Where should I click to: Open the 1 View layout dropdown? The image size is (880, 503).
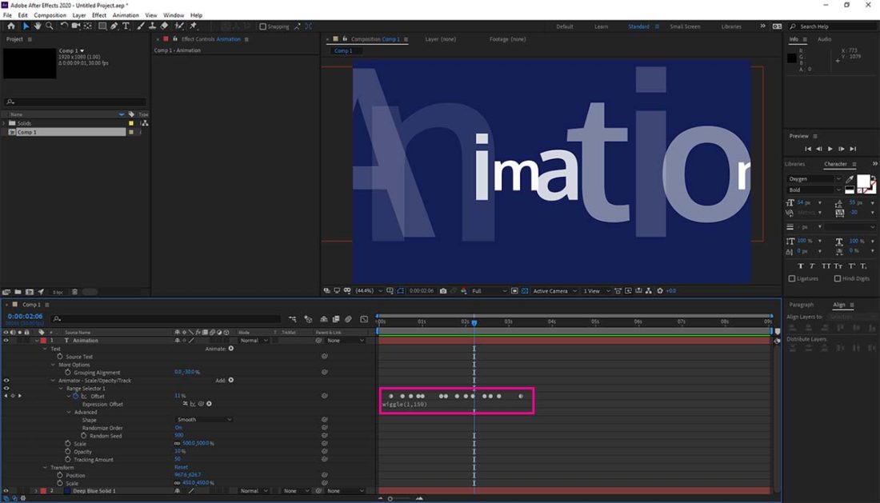click(596, 291)
